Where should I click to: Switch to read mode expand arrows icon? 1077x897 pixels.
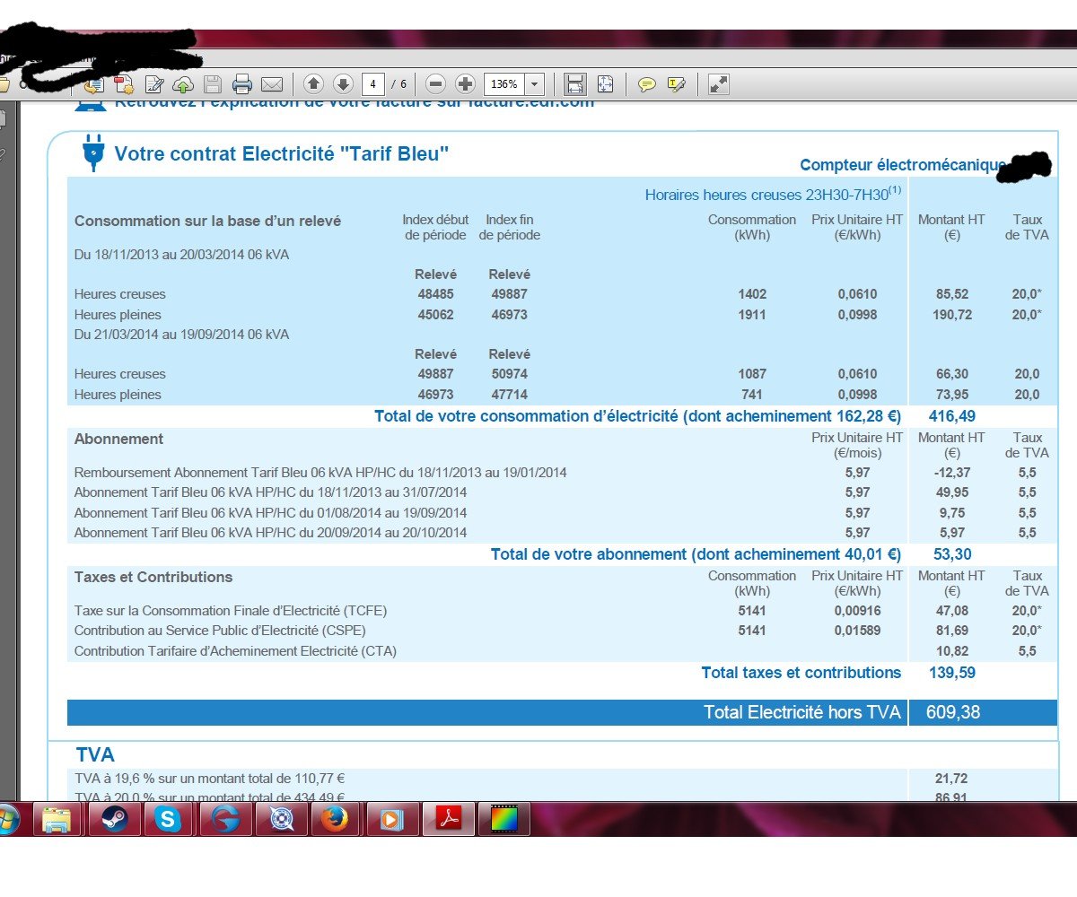718,84
